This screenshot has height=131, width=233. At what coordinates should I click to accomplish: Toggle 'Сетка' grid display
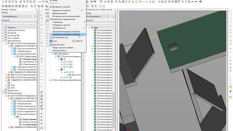[x=67, y=41]
